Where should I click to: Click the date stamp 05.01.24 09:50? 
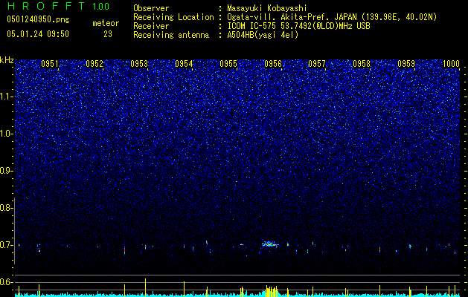click(38, 34)
